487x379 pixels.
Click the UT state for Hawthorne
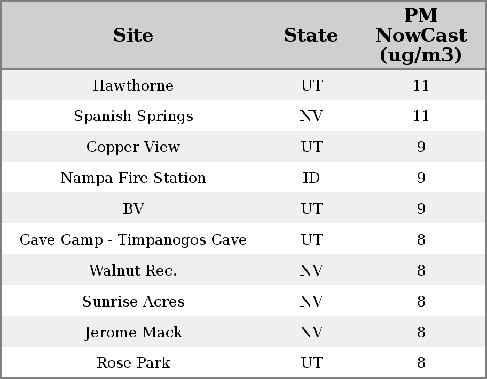311,86
